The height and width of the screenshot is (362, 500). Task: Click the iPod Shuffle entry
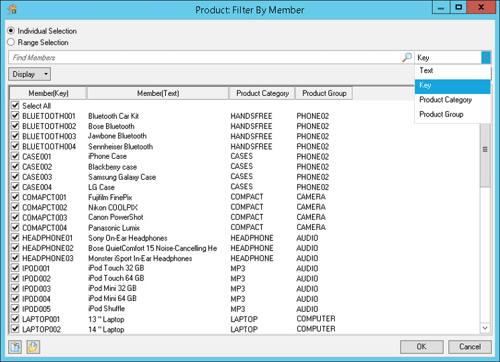(107, 308)
